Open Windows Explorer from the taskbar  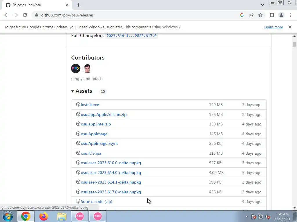point(62,216)
